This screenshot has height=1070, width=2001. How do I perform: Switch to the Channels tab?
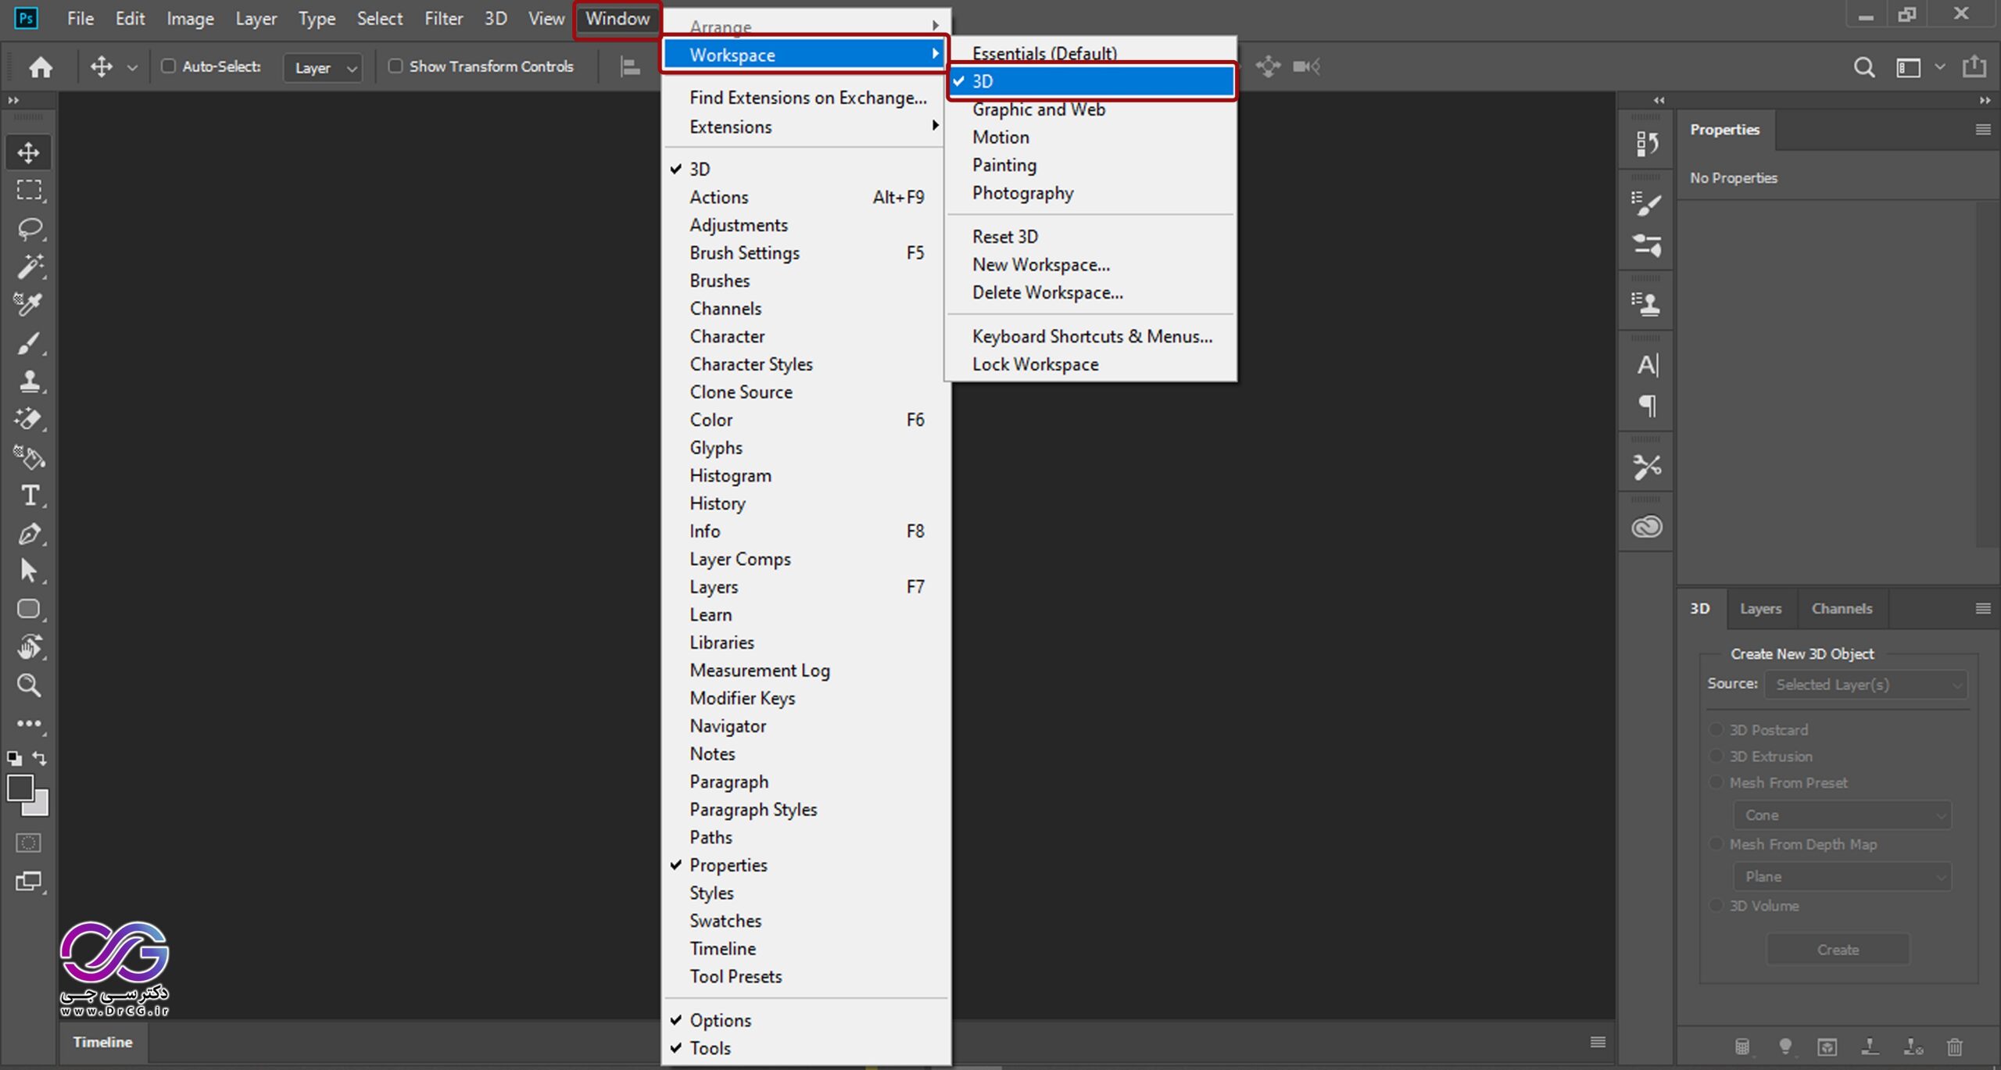pyautogui.click(x=1842, y=609)
